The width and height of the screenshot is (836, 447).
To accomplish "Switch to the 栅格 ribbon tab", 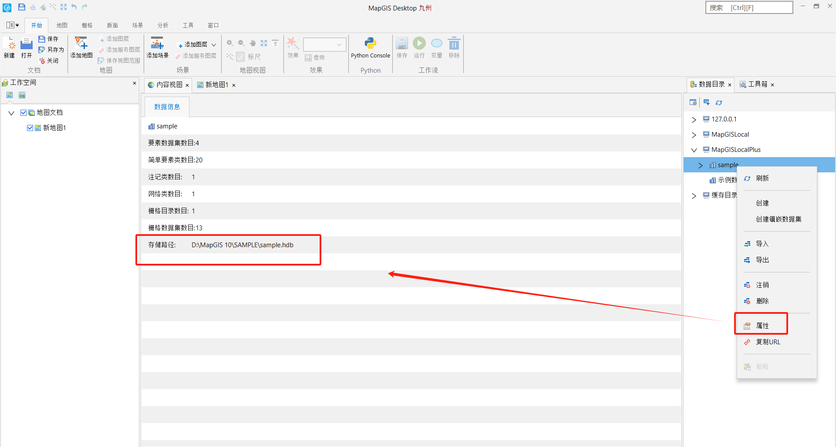I will [x=87, y=25].
